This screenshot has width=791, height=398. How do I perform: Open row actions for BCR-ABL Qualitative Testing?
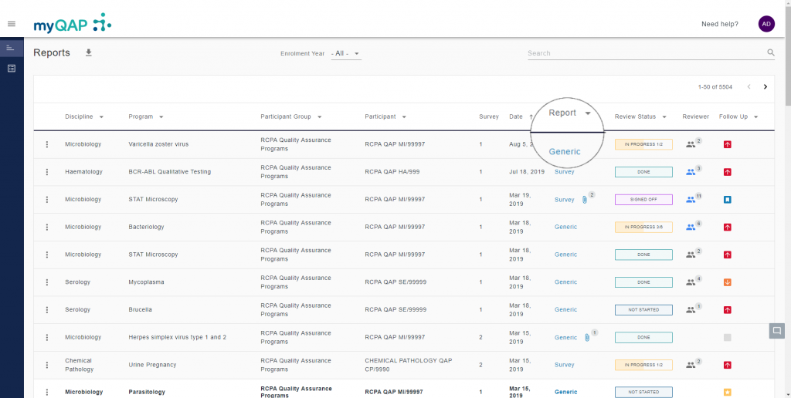click(x=47, y=172)
